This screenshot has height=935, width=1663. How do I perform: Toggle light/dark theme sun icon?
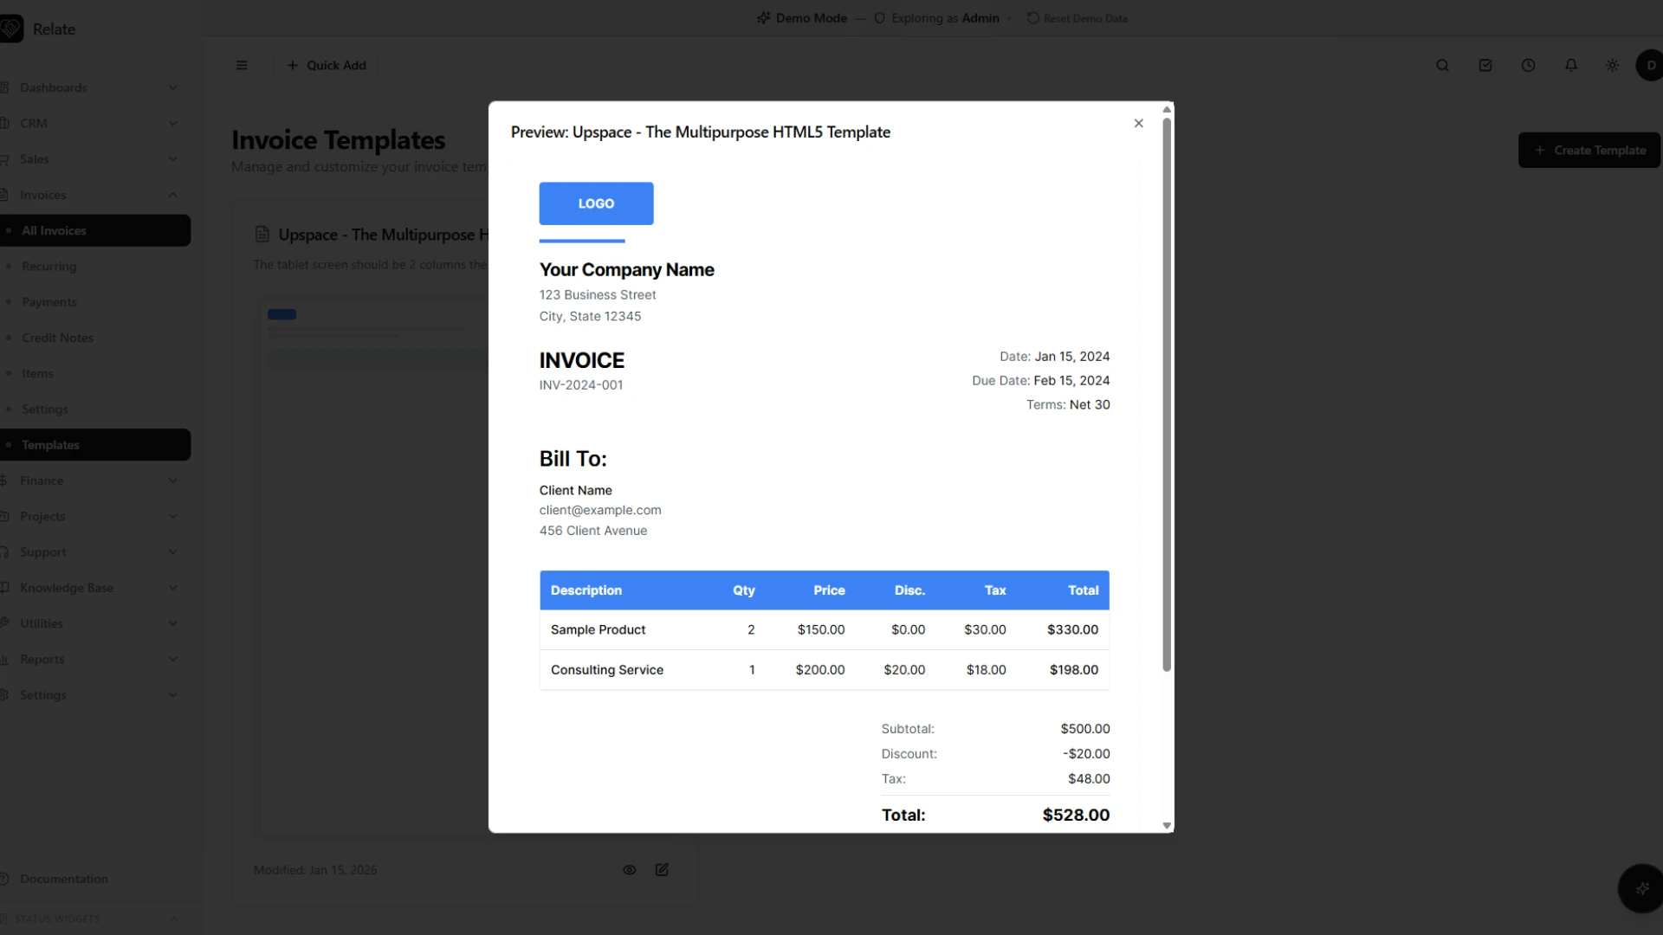tap(1612, 65)
